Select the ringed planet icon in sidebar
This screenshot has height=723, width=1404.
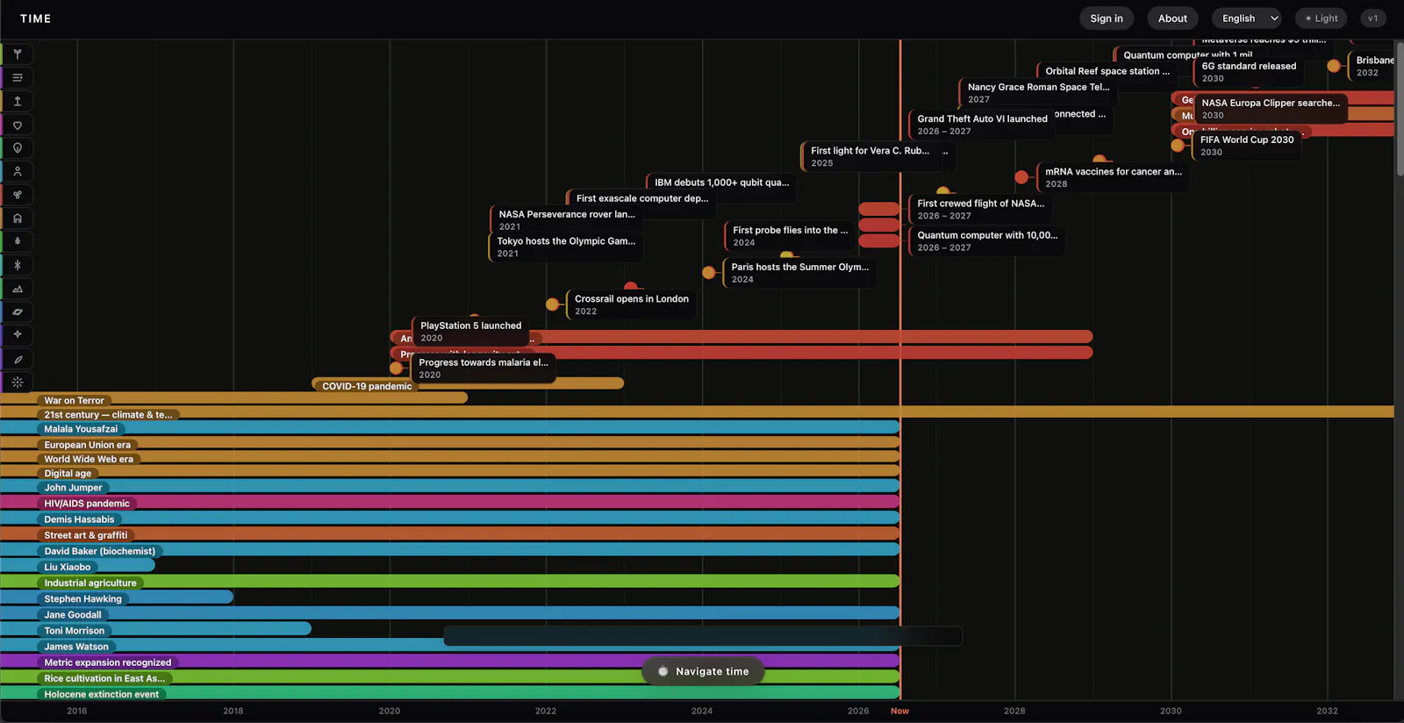point(17,311)
